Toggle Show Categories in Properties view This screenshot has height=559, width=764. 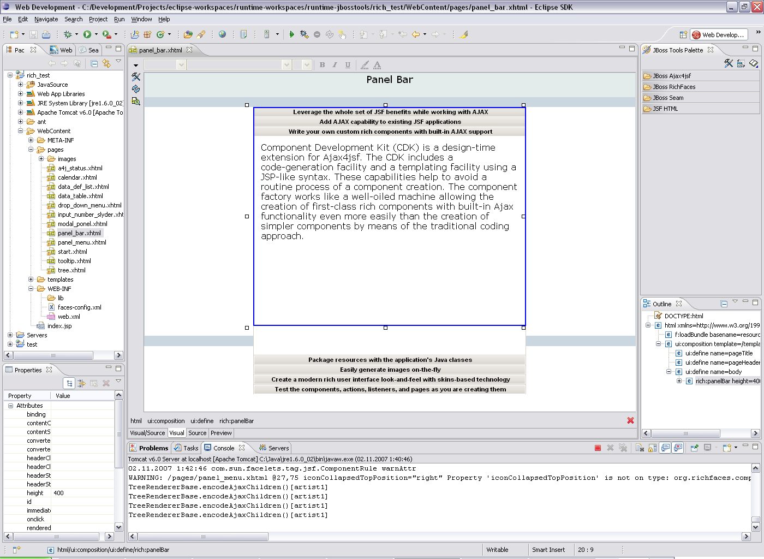pyautogui.click(x=69, y=383)
